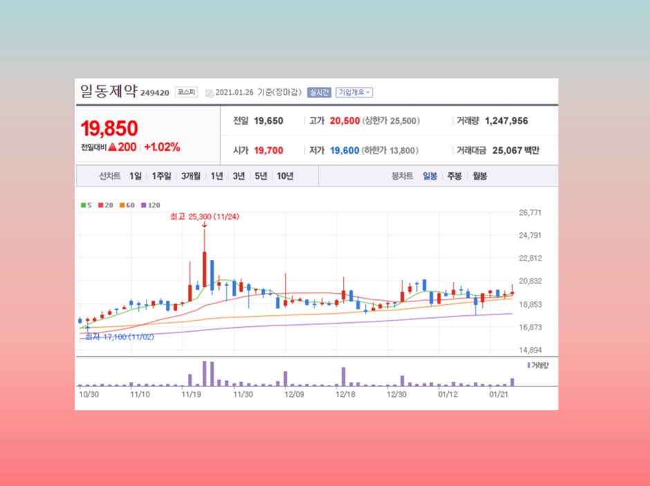Click the 코스피 market badge

[186, 92]
